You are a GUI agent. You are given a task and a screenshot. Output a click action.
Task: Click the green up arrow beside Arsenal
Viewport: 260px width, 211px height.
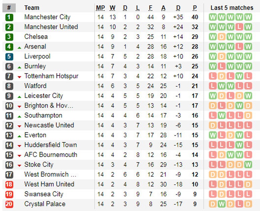[19, 48]
